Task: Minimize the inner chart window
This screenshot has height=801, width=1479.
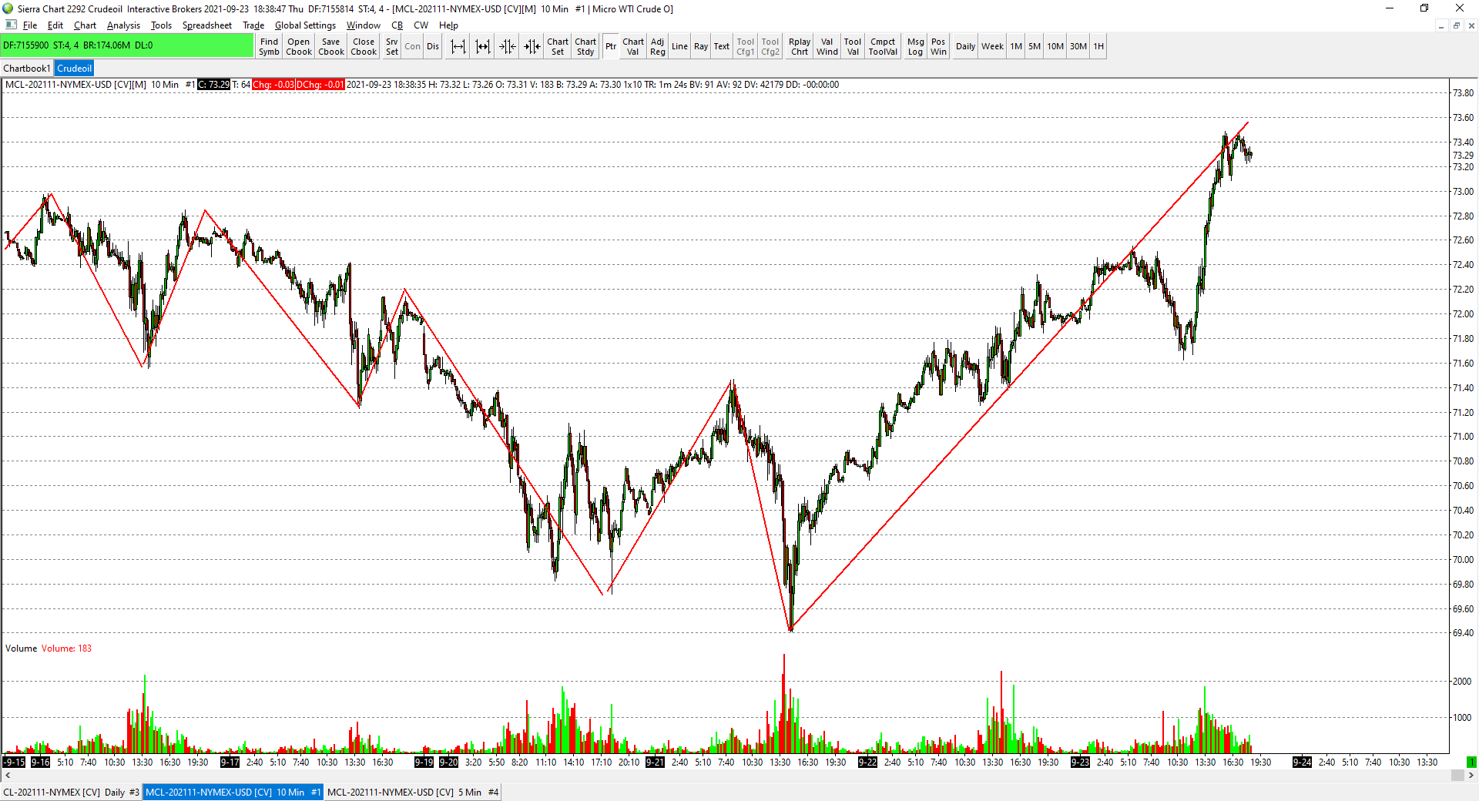Action: point(1440,25)
